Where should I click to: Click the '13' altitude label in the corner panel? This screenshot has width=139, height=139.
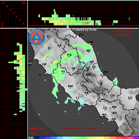pos(10,10)
